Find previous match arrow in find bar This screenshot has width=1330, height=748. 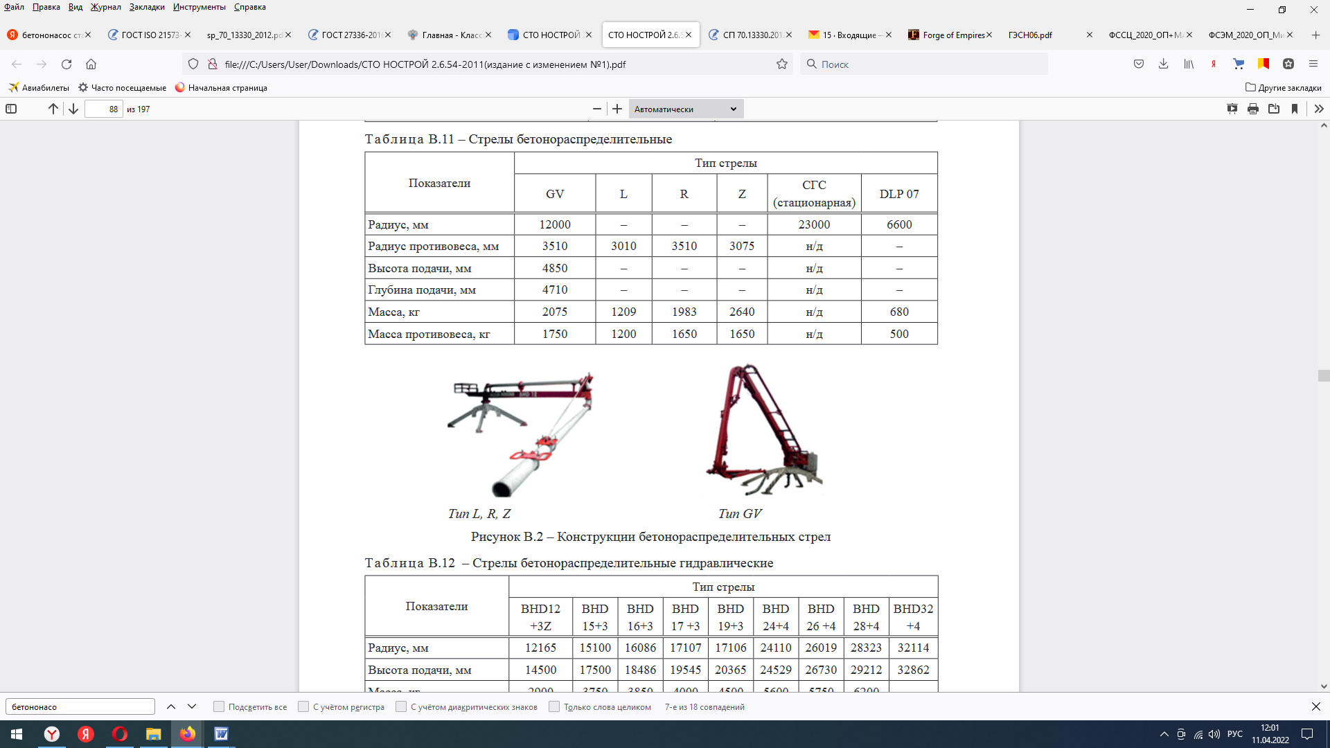[x=171, y=706]
